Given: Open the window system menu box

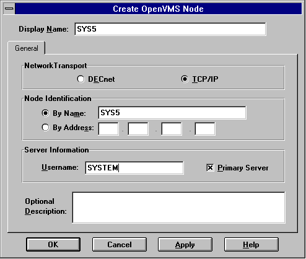Looking at the screenshot, I should (9, 9).
